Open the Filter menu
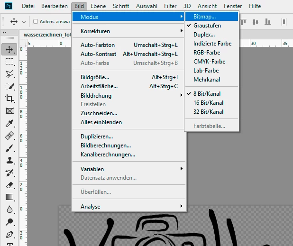 coord(170,6)
